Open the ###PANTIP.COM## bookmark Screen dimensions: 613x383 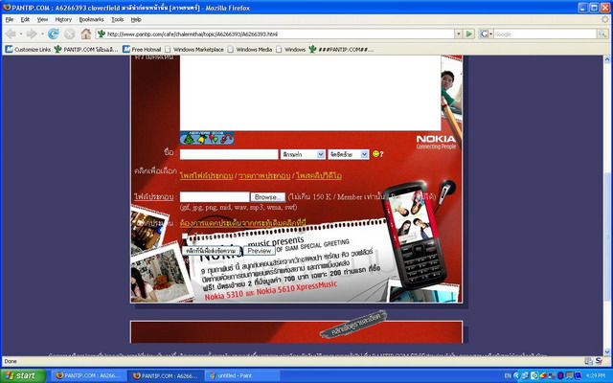click(x=341, y=49)
